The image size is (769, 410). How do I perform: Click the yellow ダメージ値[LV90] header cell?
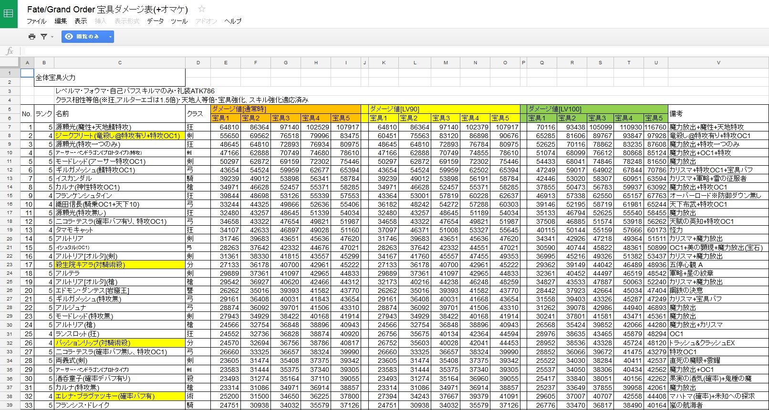444,109
